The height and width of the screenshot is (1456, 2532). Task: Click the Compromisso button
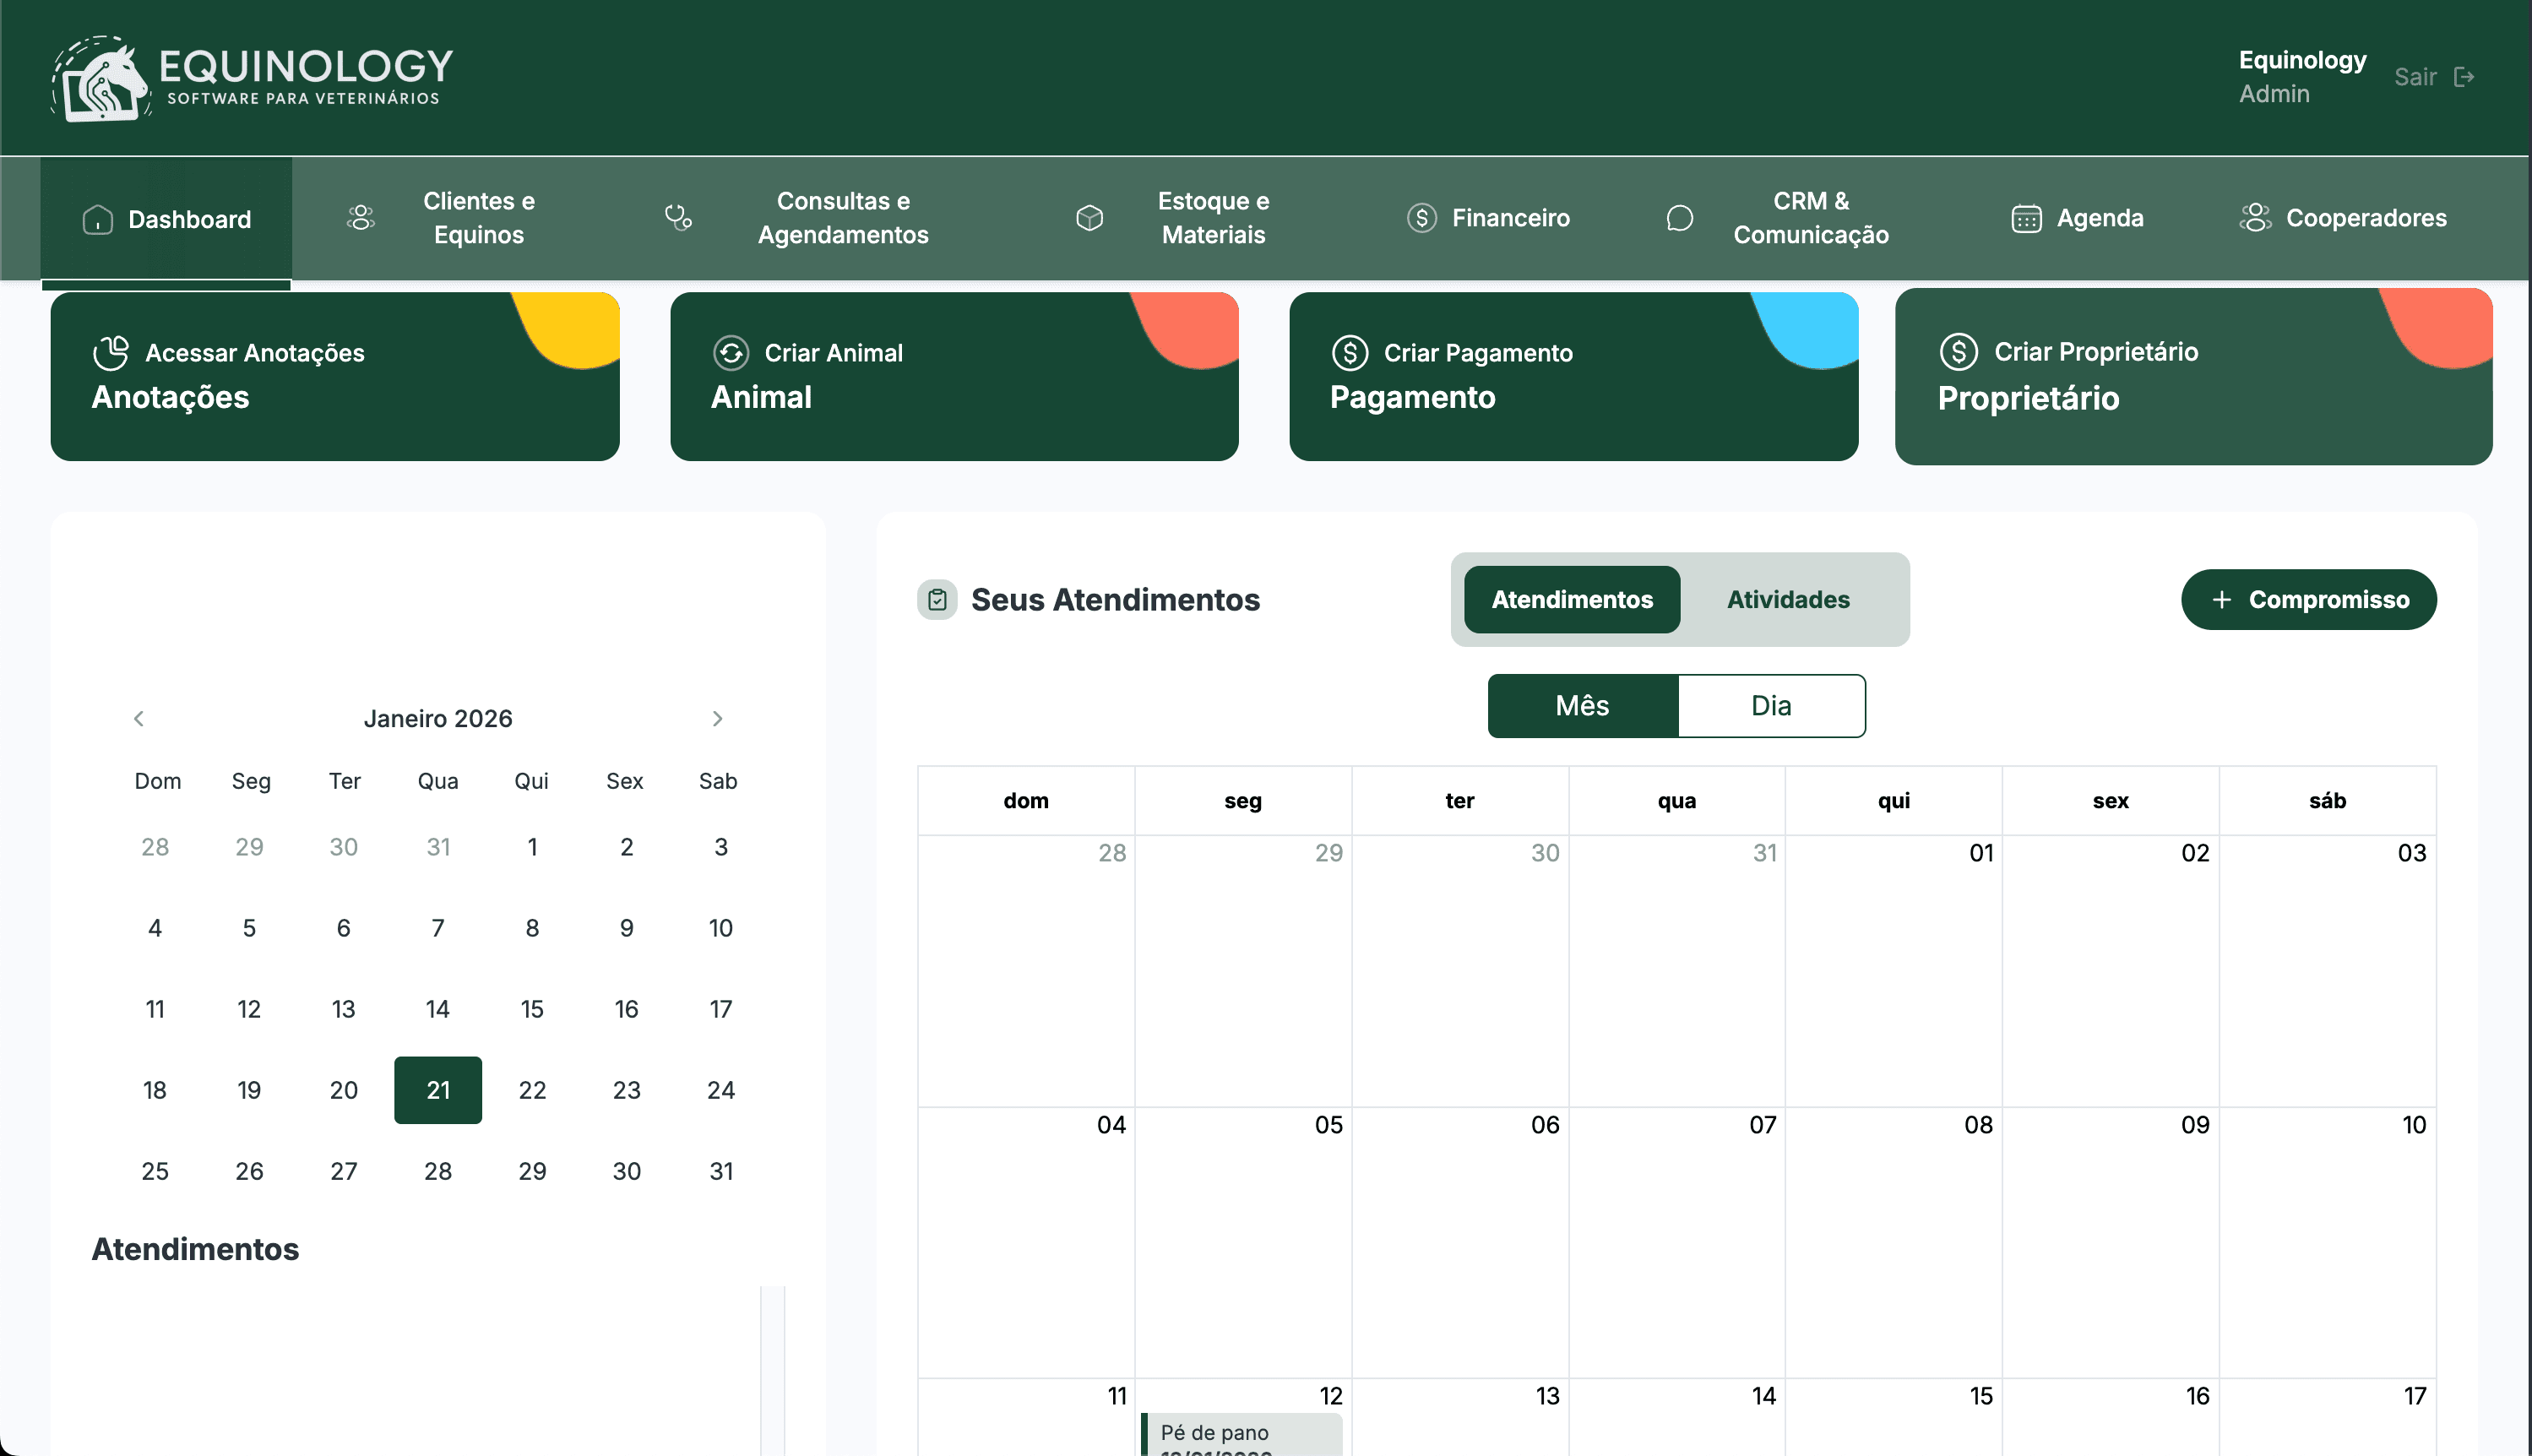point(2308,599)
